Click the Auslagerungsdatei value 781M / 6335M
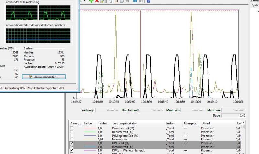This screenshot has height=154, width=259. click(56, 67)
